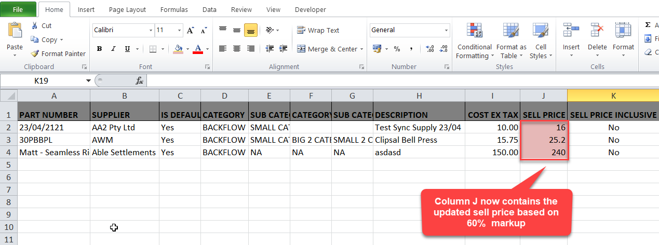Screen dimensions: 659x245
Task: Select cell J4 containing 240
Action: (543, 153)
